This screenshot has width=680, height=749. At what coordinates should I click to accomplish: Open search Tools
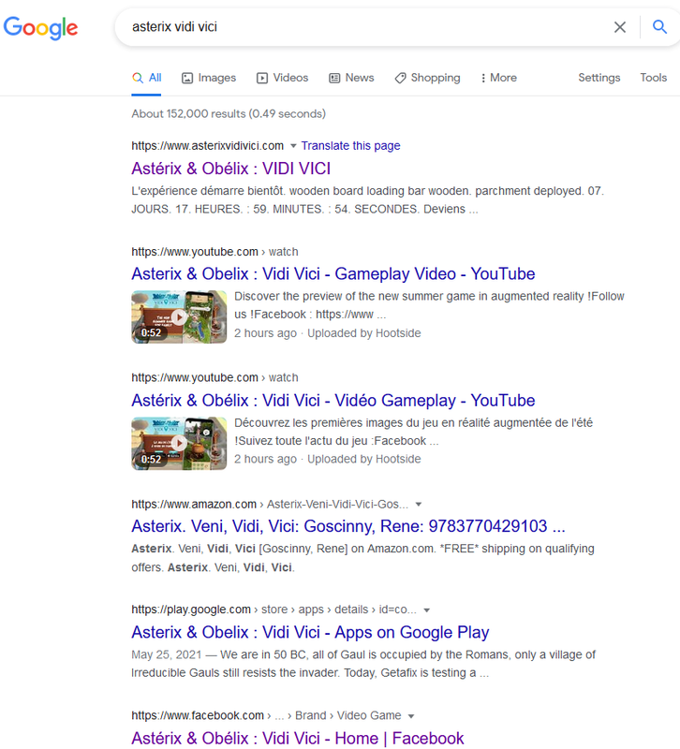[653, 78]
